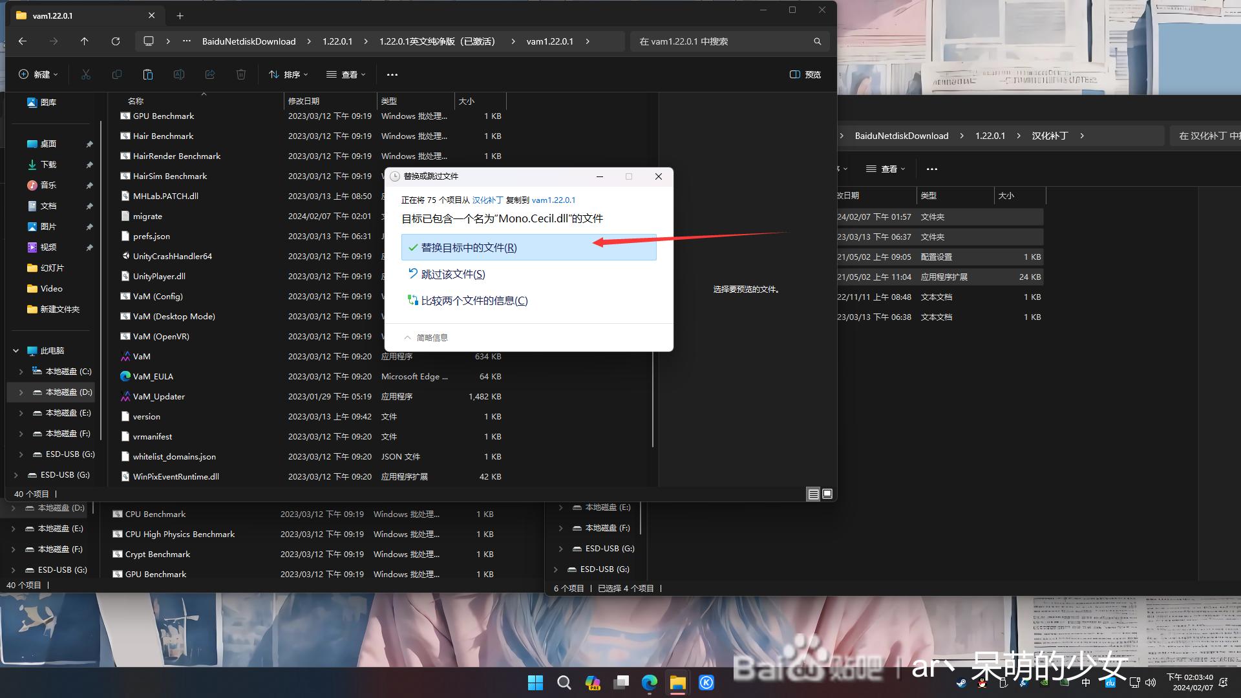Open Microsoft Edge from taskbar
1241x698 pixels.
click(650, 682)
